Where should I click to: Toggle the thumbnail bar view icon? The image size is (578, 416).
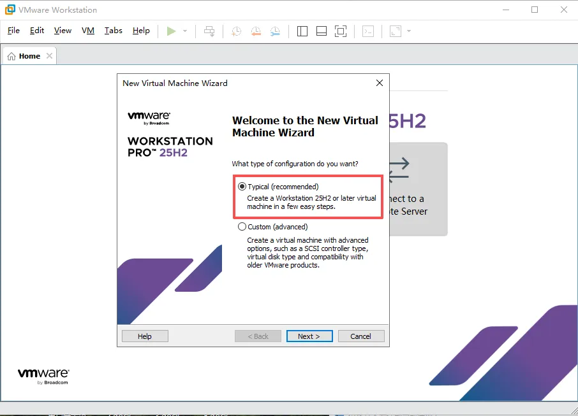pos(322,31)
